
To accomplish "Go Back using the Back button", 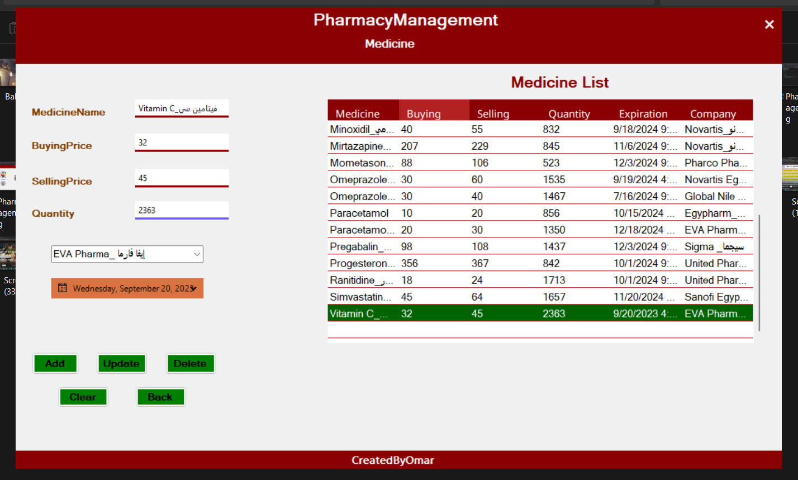I will (160, 397).
